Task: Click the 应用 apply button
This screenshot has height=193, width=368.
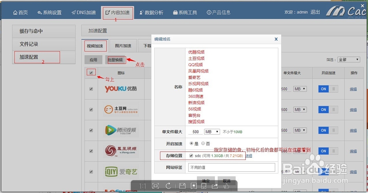Action: pyautogui.click(x=93, y=60)
